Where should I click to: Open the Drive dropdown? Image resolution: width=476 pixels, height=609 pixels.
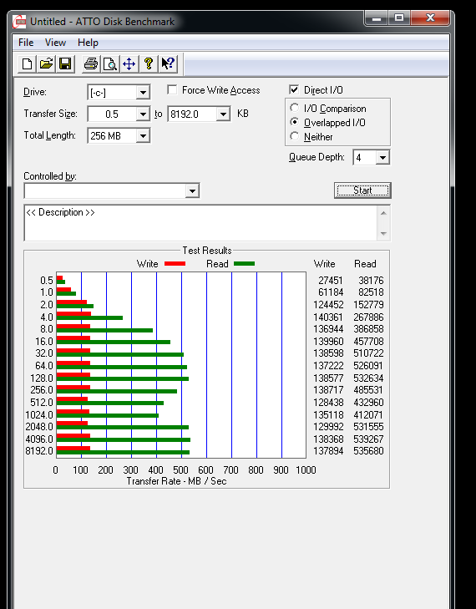143,93
